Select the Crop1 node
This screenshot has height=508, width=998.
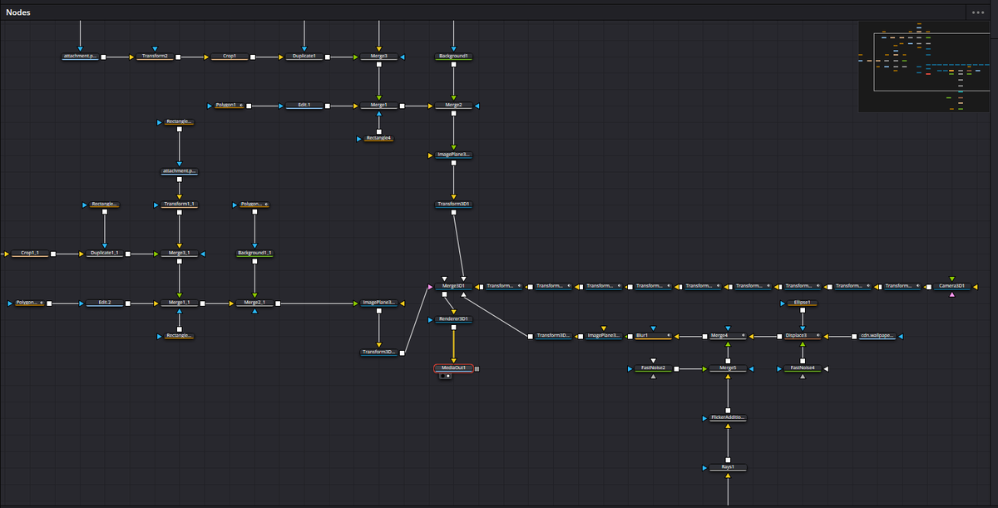(230, 57)
